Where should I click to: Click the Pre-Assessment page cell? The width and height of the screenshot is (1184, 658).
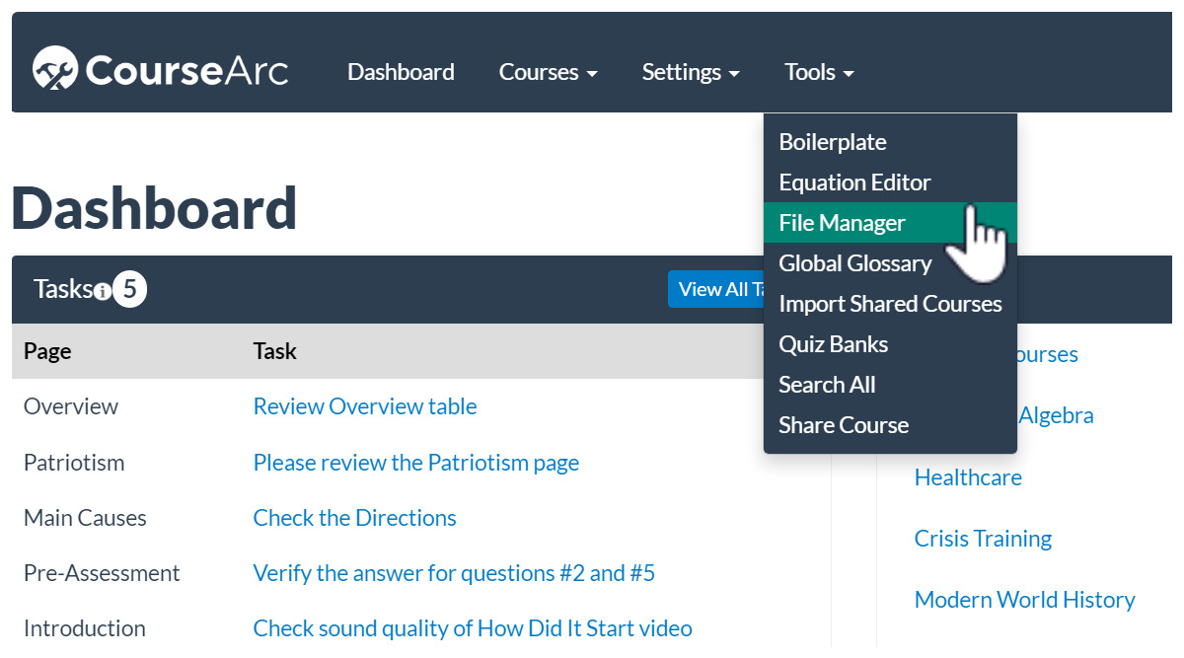102,573
